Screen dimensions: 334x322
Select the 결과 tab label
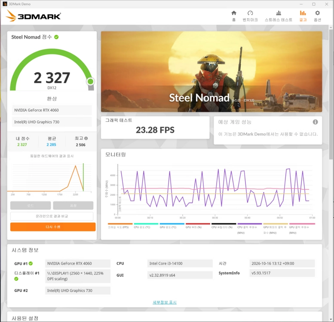(x=303, y=20)
